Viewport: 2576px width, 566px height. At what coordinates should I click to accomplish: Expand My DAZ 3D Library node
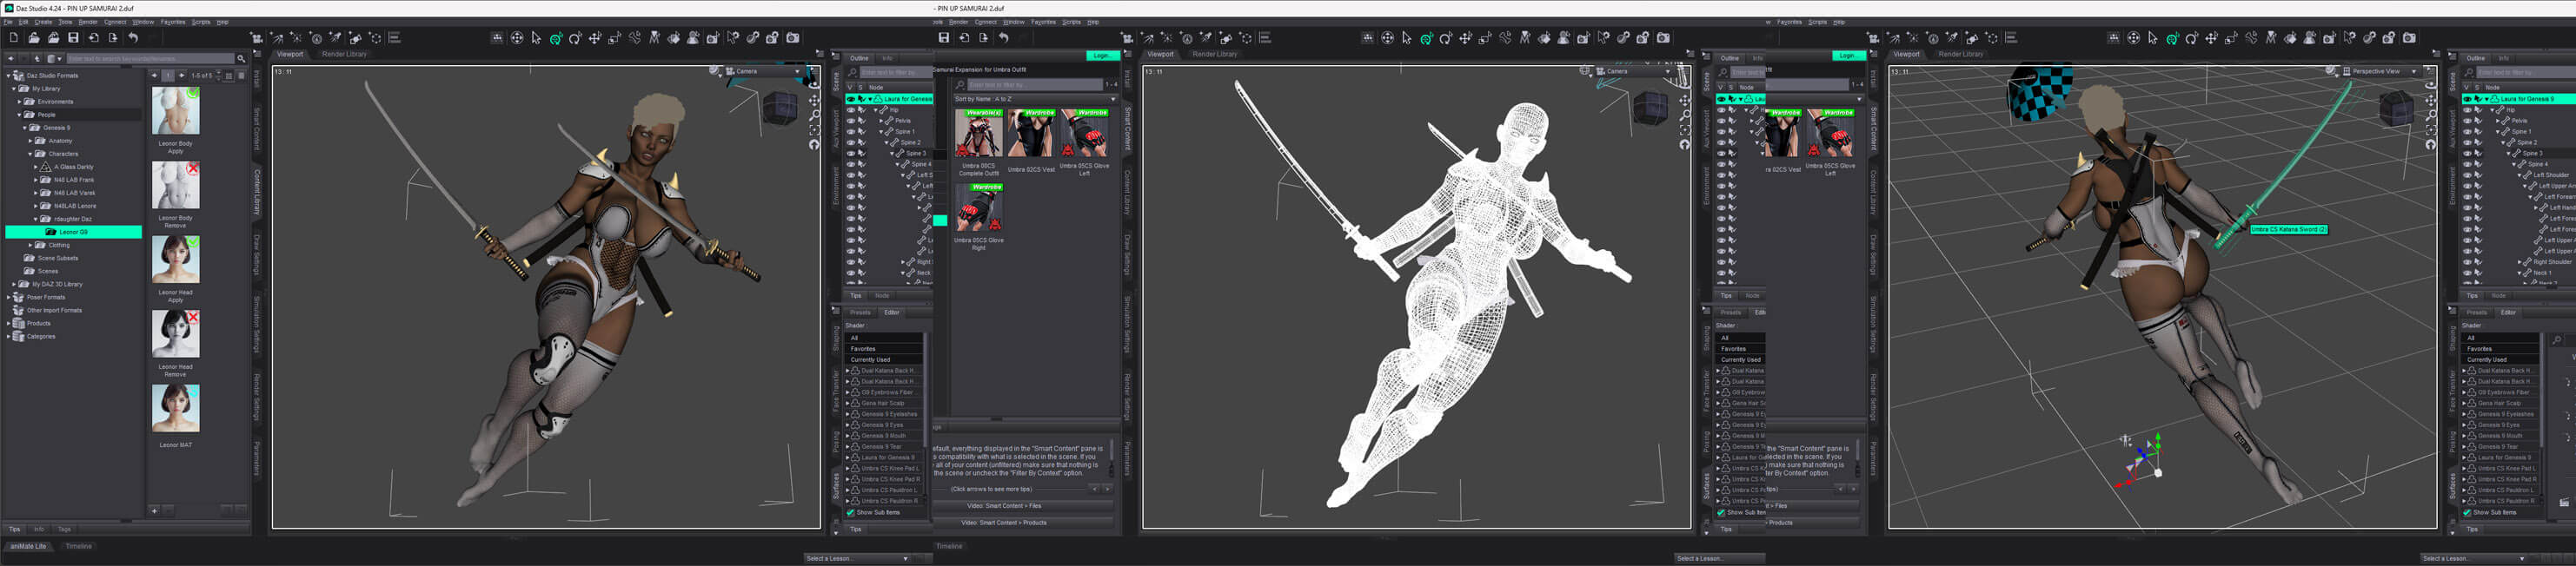click(x=15, y=284)
